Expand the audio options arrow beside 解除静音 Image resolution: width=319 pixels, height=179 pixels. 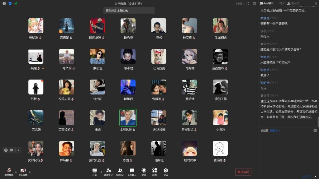pyautogui.click(x=16, y=172)
